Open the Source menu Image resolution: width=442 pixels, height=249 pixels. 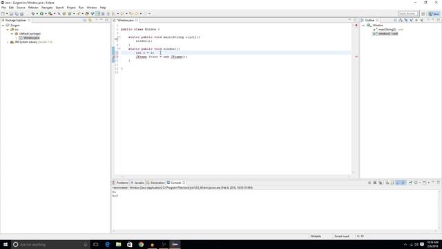coord(21,8)
